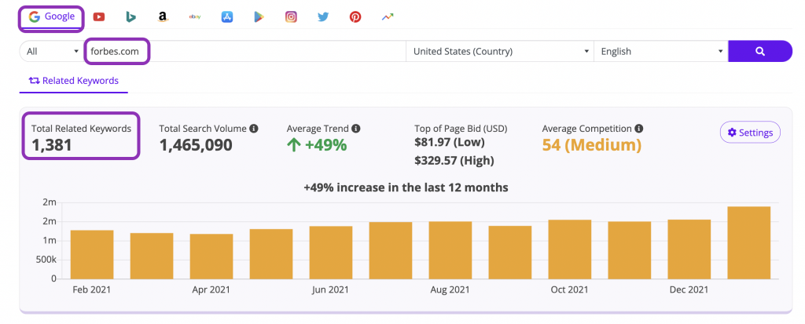Open the Related Keywords tab

73,80
